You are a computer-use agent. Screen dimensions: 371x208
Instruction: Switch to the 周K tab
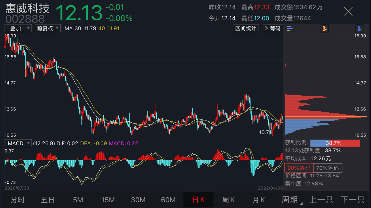(x=228, y=200)
